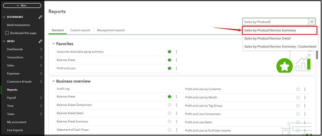Collapse the Business overview section

[x=54, y=81]
